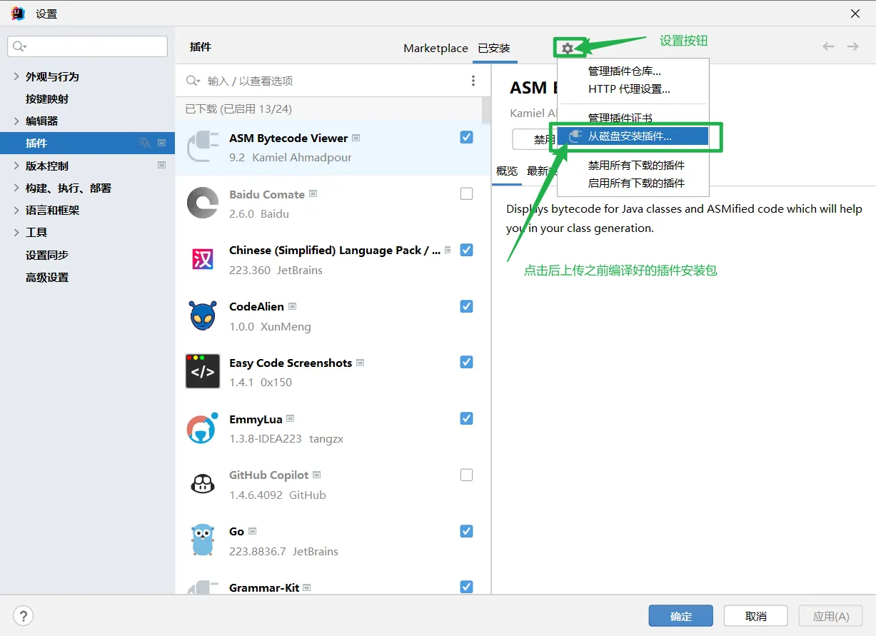Open the plugin settings gear menu

(567, 49)
